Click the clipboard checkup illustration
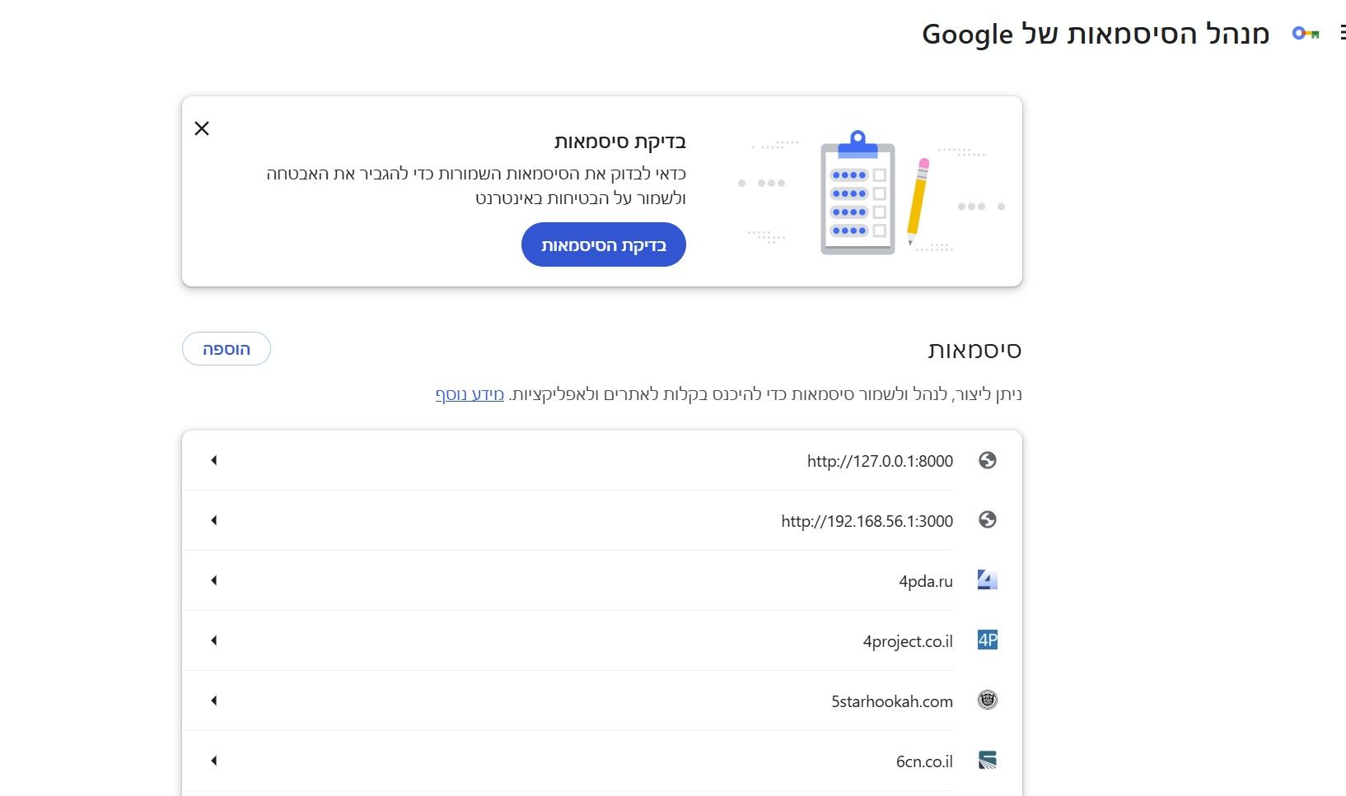The height and width of the screenshot is (796, 1346). (858, 193)
